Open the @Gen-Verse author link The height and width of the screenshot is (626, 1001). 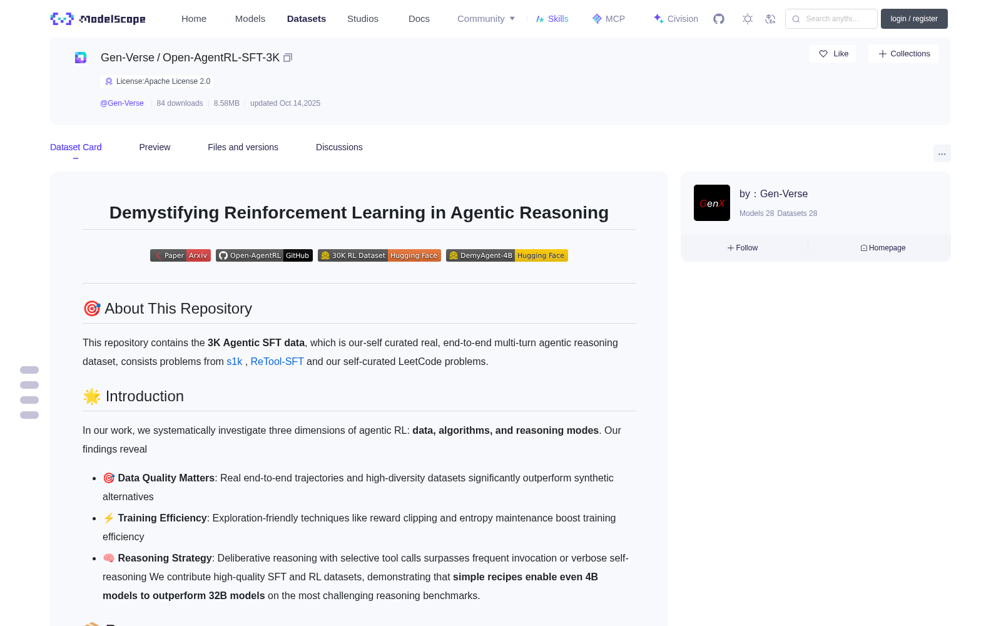(x=122, y=103)
